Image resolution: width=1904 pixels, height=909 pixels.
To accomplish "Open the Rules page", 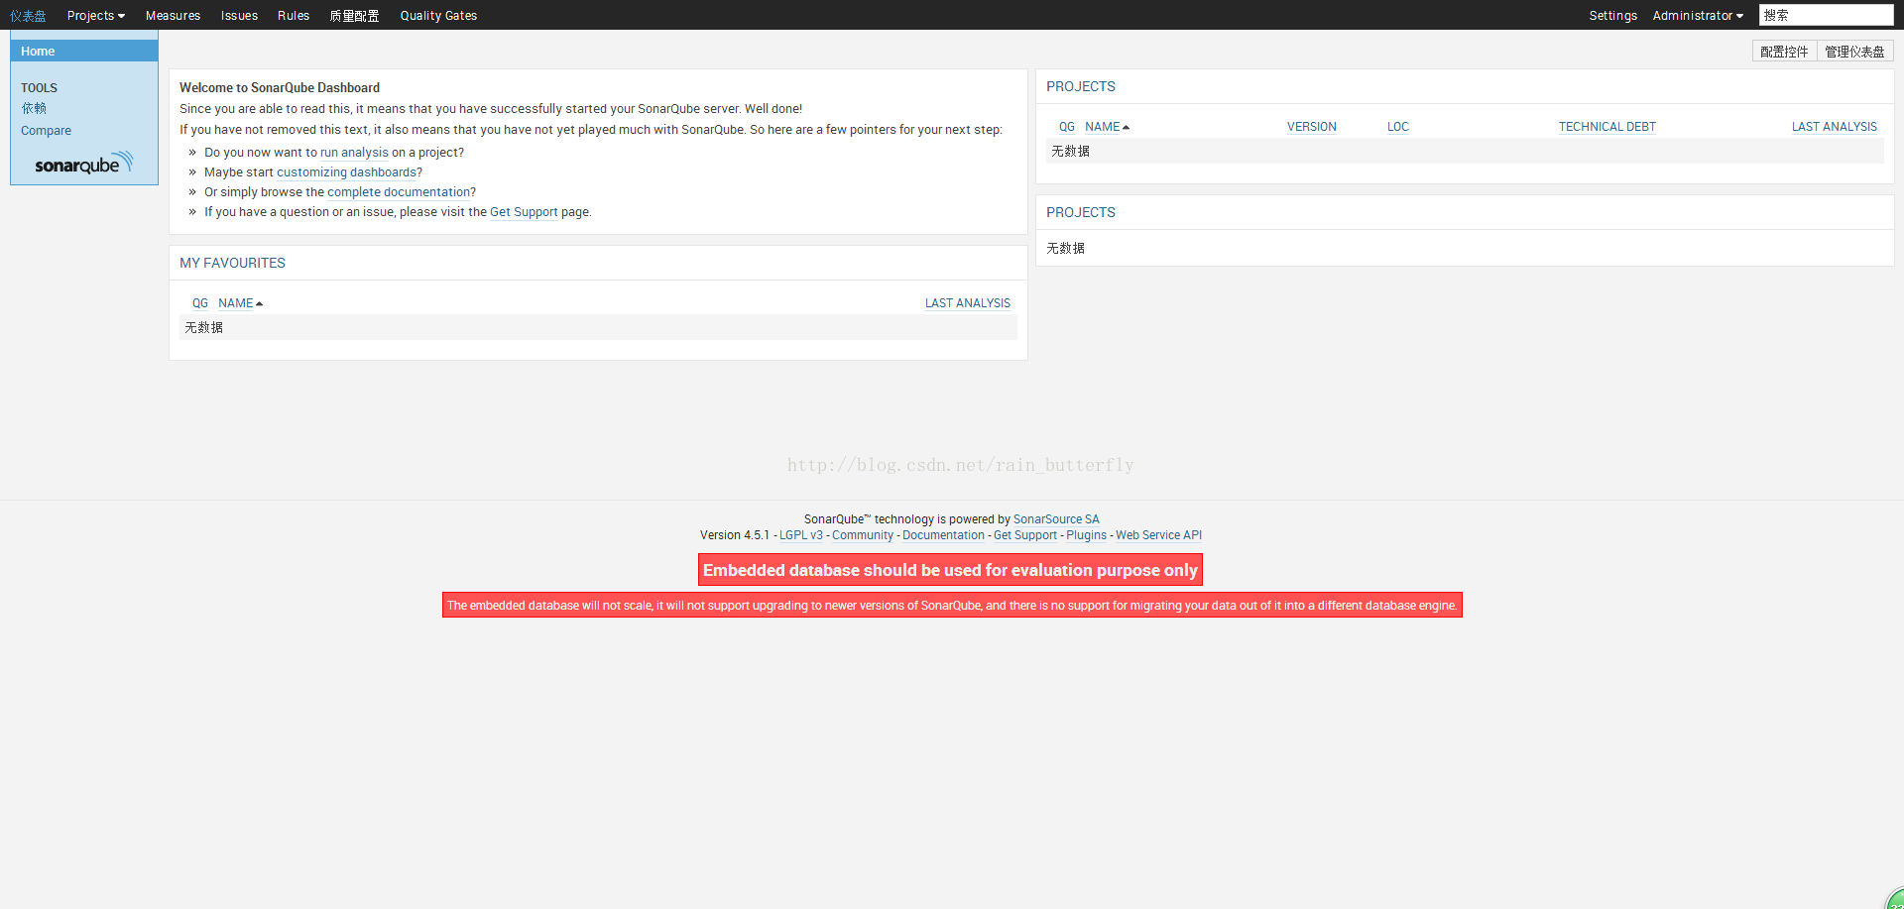I will coord(294,16).
